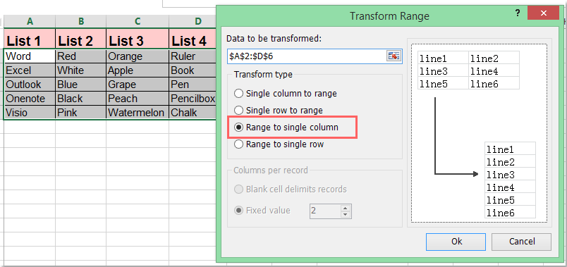Image resolution: width=567 pixels, height=267 pixels.
Task: Select the cell containing Pencilbox
Action: click(x=193, y=98)
